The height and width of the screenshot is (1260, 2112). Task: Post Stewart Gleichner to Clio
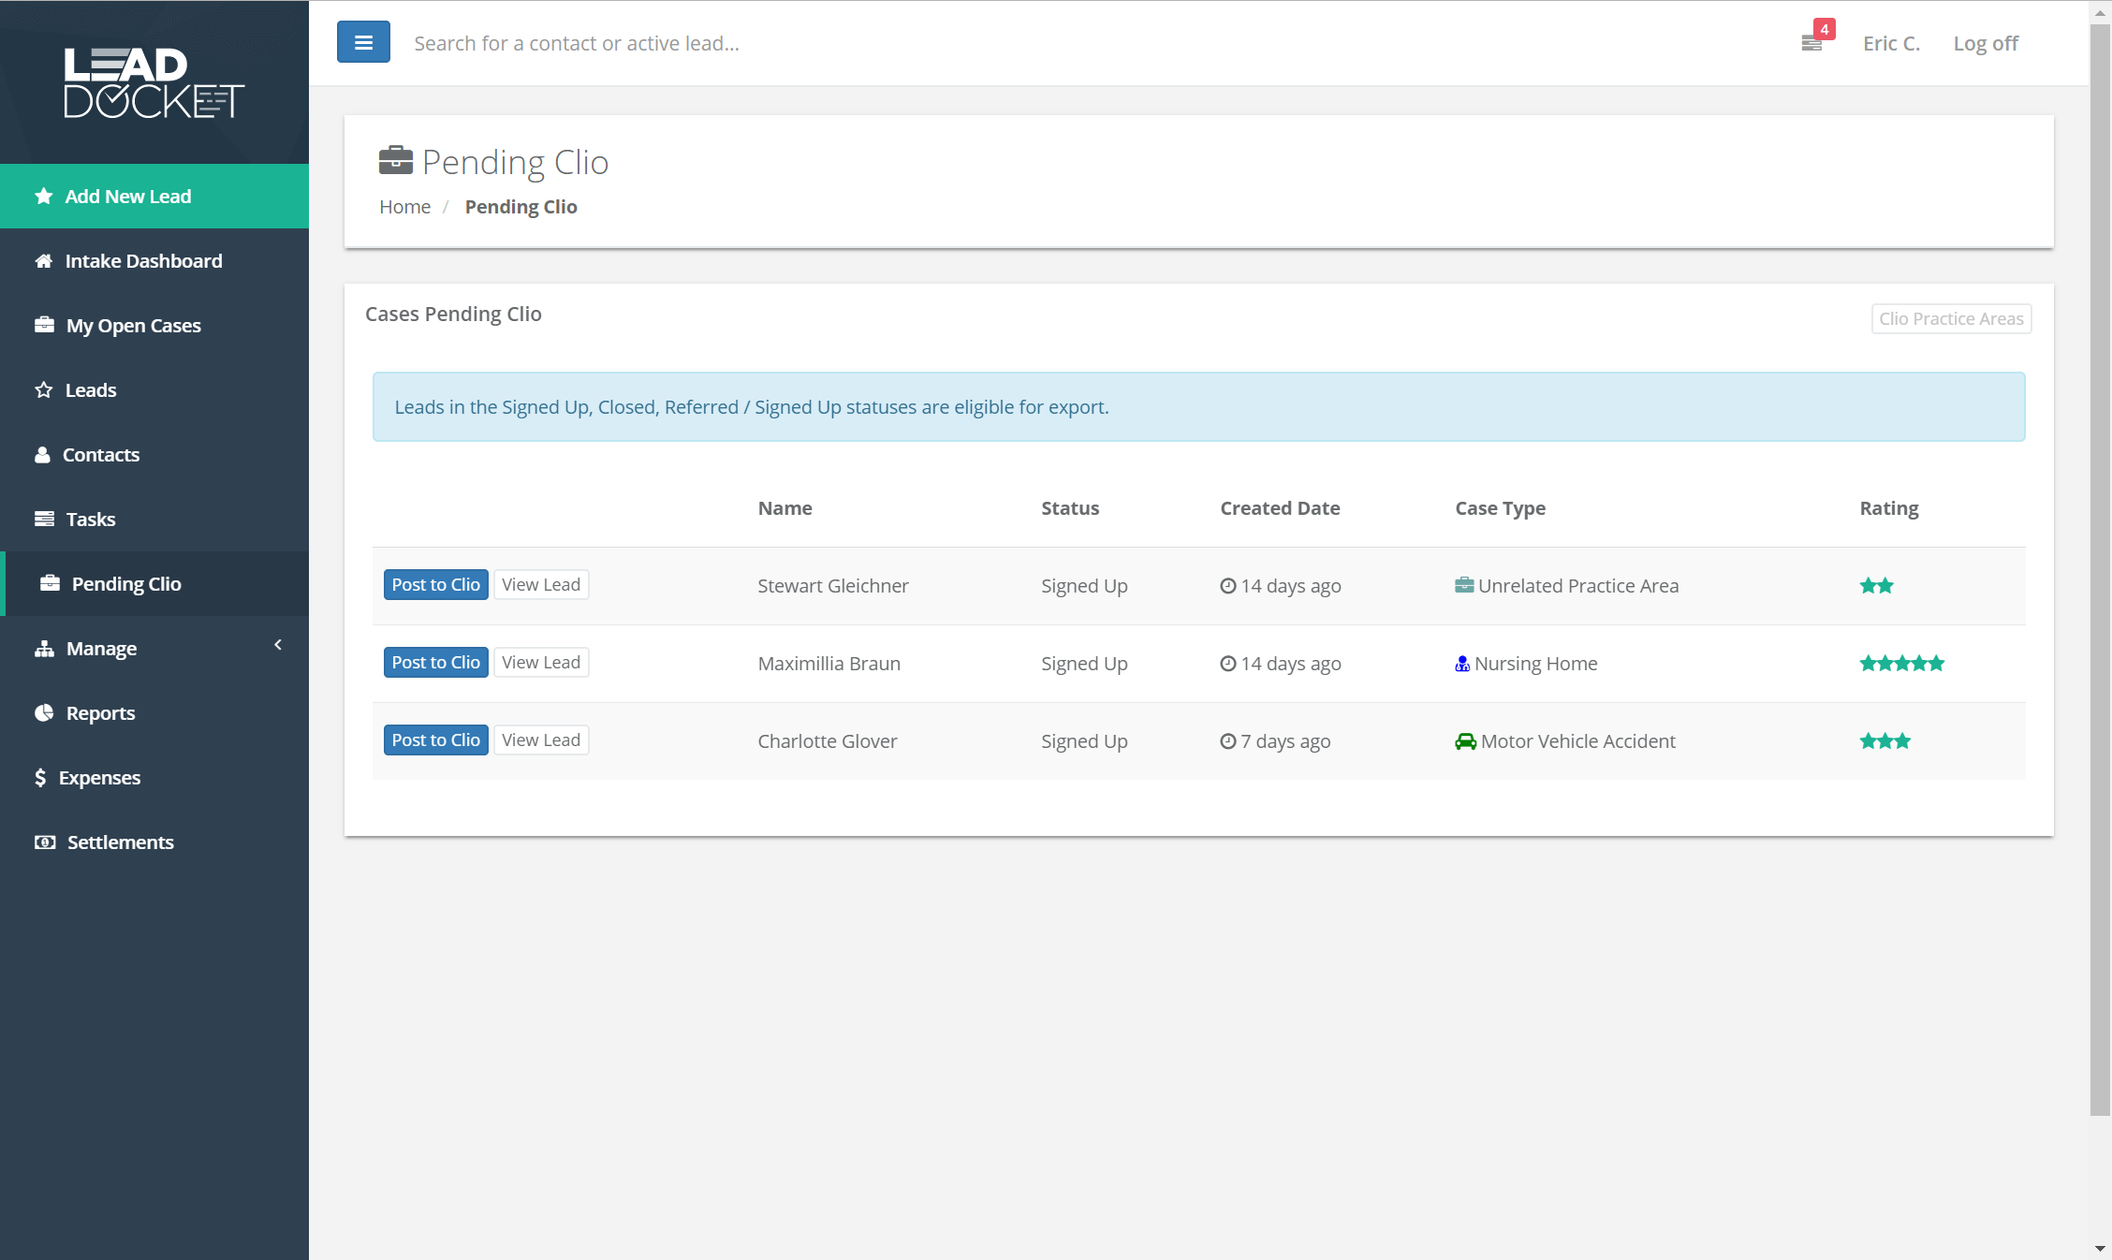(435, 585)
